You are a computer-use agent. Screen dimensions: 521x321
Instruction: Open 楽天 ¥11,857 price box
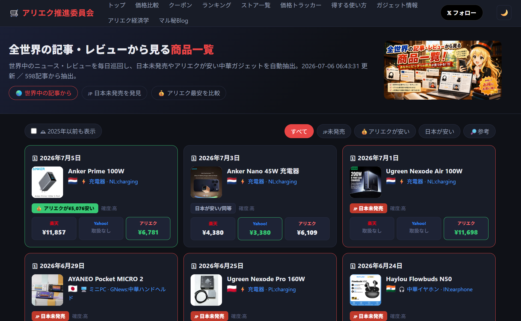[54, 228]
